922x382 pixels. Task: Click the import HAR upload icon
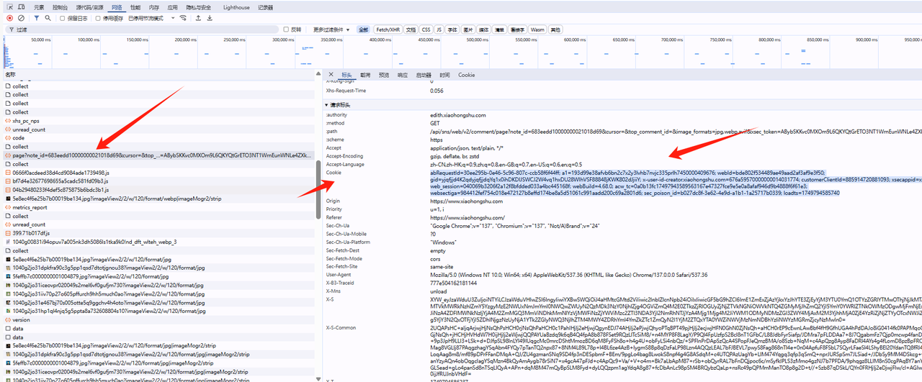click(x=198, y=18)
